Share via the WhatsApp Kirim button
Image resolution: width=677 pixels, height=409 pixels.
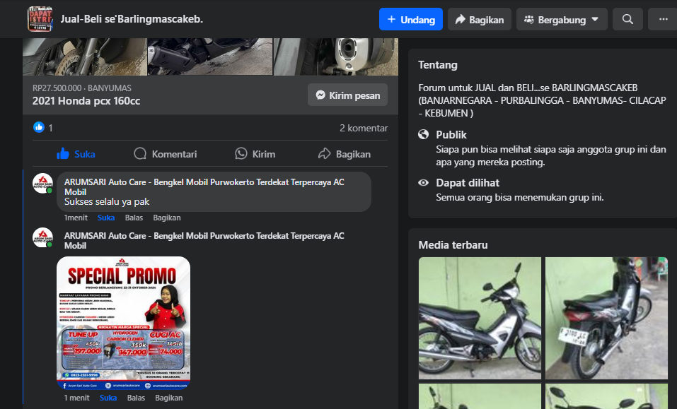tap(255, 154)
